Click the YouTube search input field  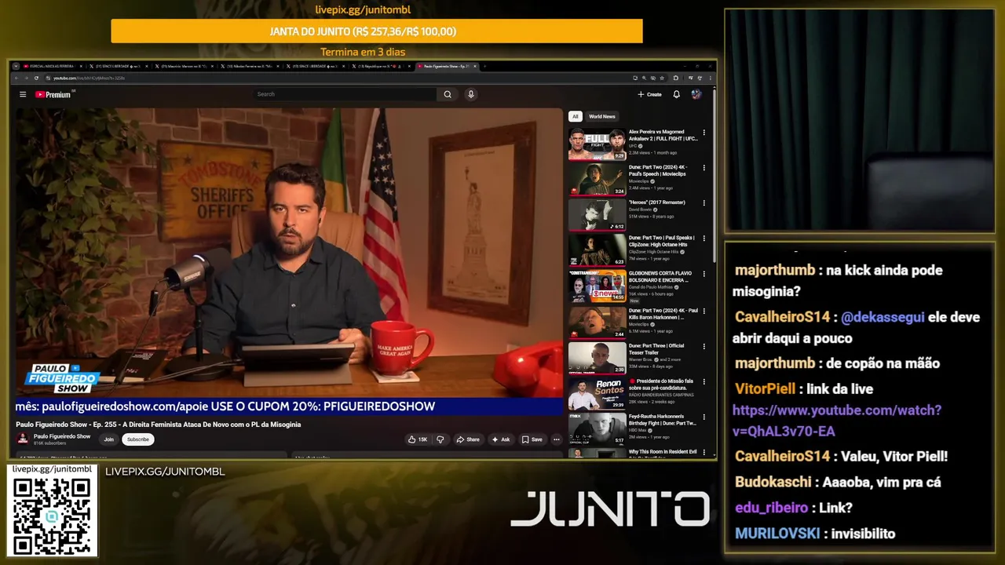344,94
